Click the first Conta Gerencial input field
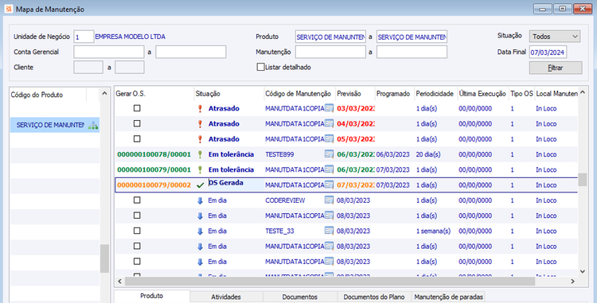The height and width of the screenshot is (303, 597). (x=109, y=52)
